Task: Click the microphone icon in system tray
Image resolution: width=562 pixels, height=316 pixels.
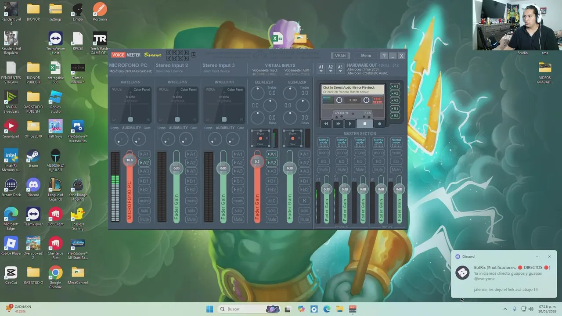Action: pos(515,309)
